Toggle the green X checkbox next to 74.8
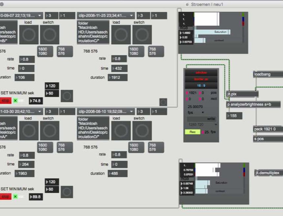Viewport: 283px width, 216px height. [x=15, y=101]
